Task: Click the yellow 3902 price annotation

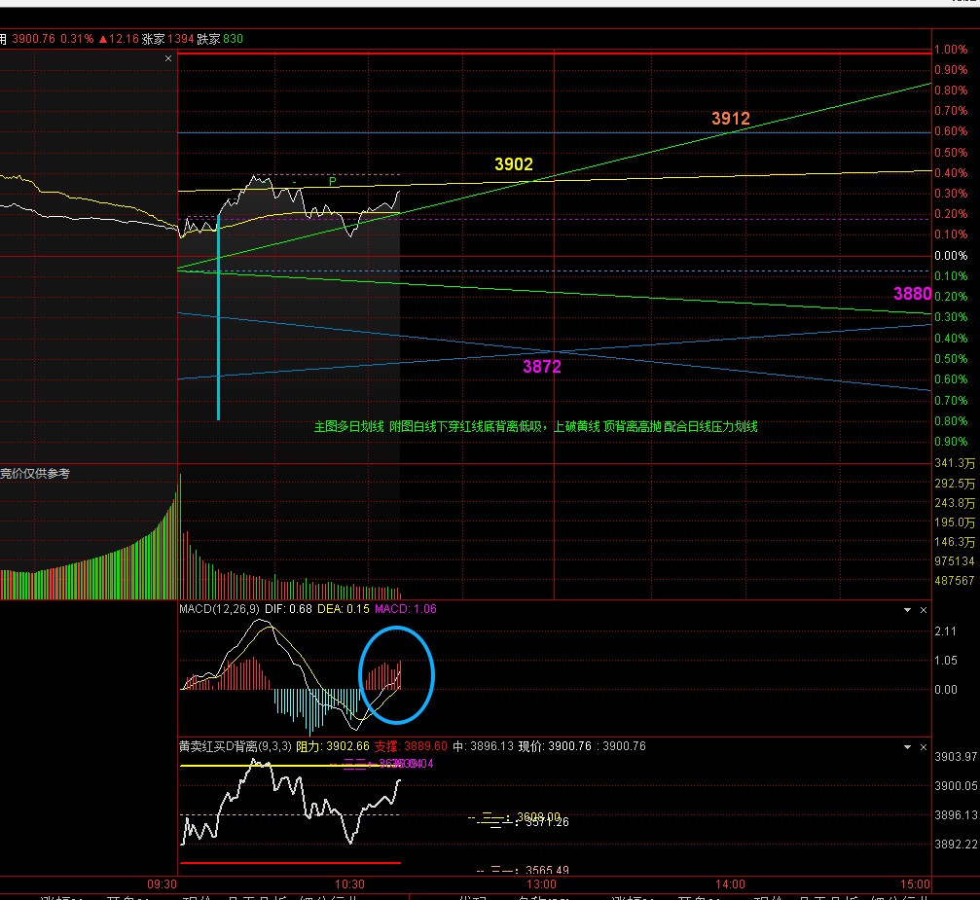Action: (514, 164)
